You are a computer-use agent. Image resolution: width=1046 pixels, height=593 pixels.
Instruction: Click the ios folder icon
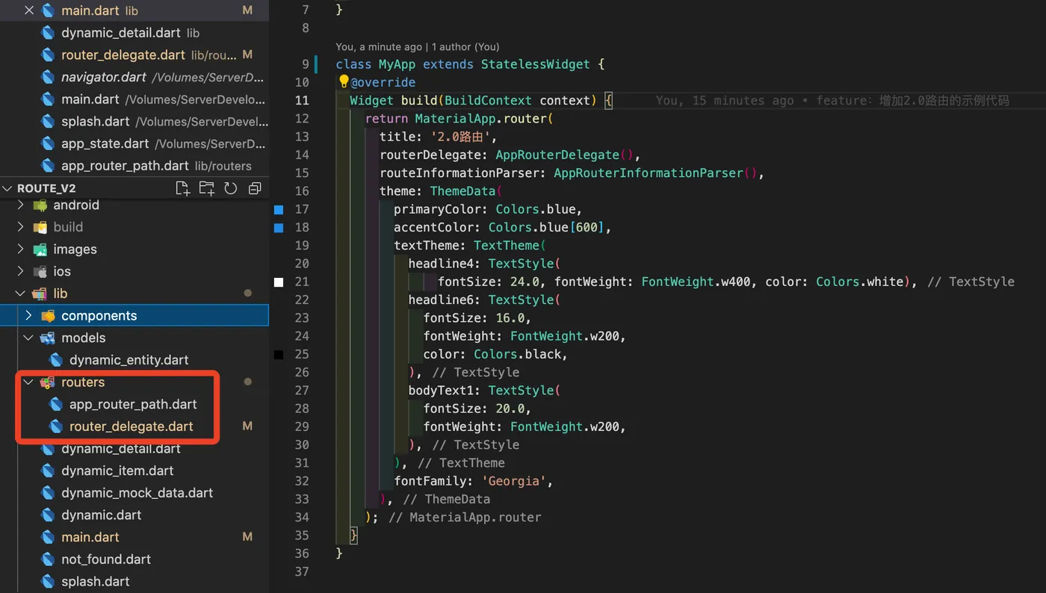[40, 271]
